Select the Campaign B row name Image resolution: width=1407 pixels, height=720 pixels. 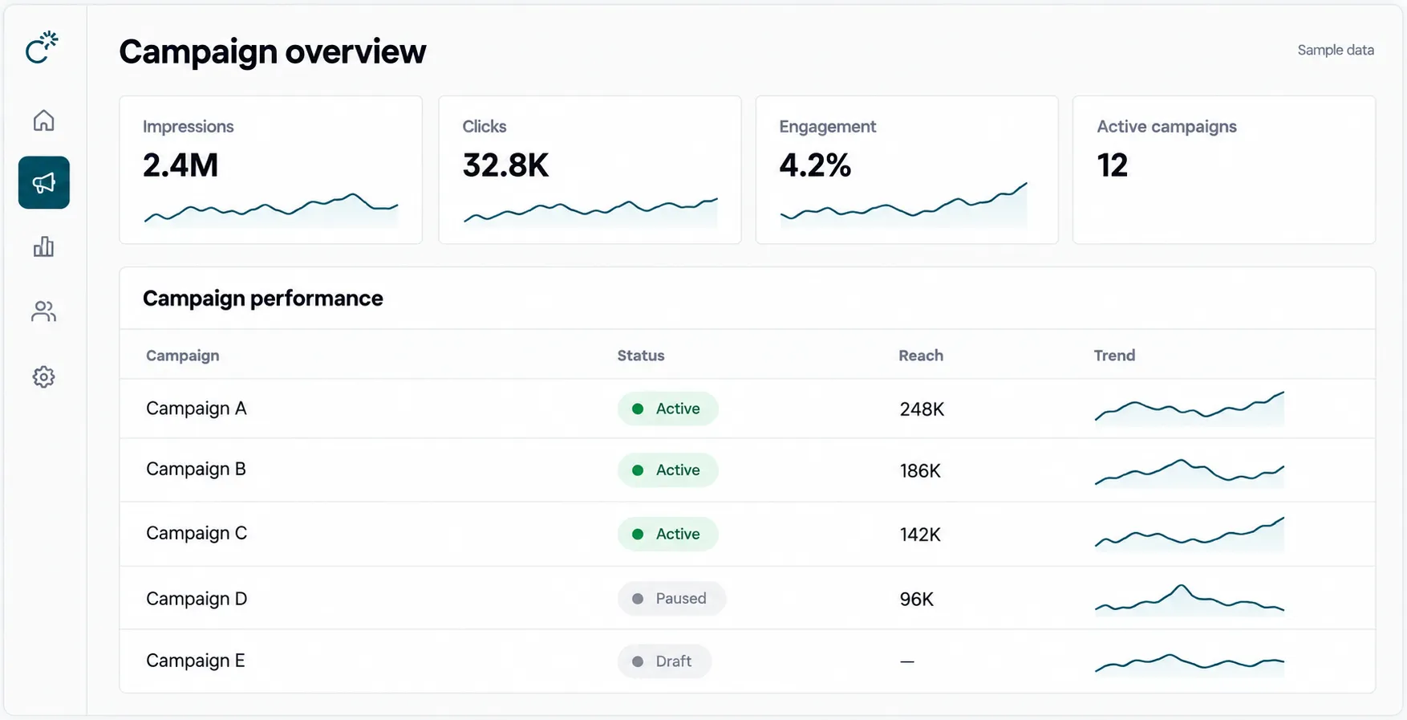tap(196, 470)
